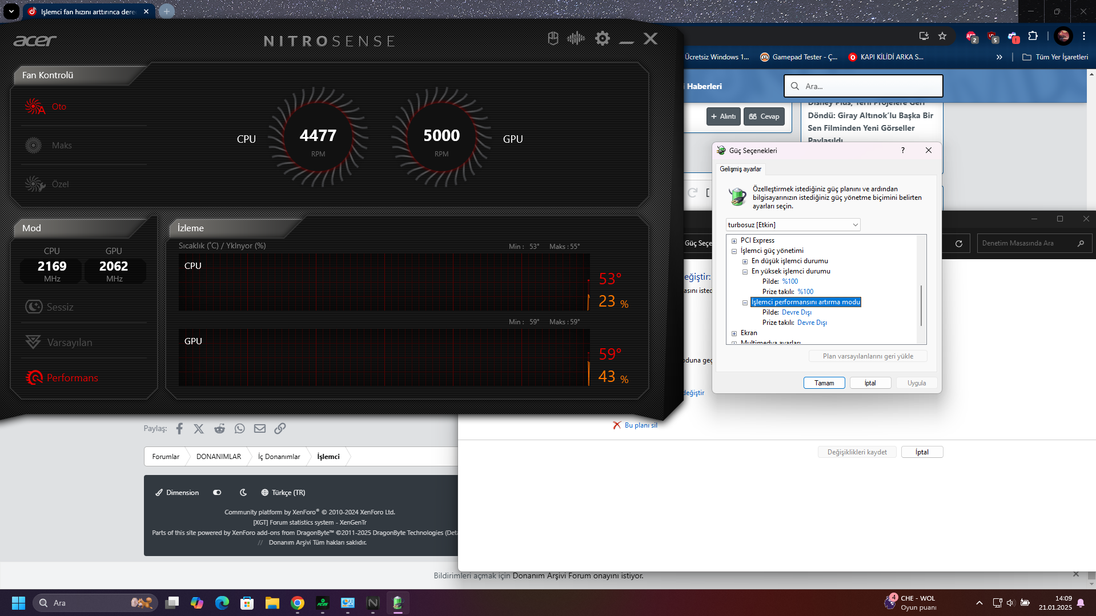Open Türkçe (TR) language chooser

click(283, 493)
